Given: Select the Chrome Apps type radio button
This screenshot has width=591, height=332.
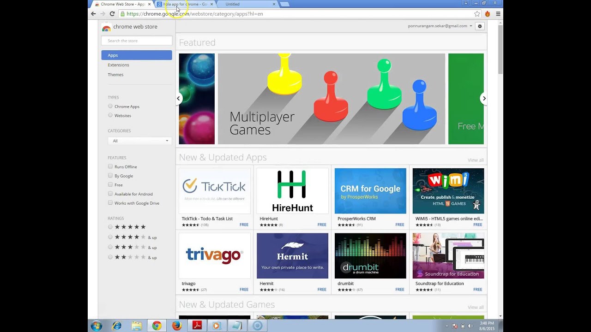Looking at the screenshot, I should (x=110, y=106).
